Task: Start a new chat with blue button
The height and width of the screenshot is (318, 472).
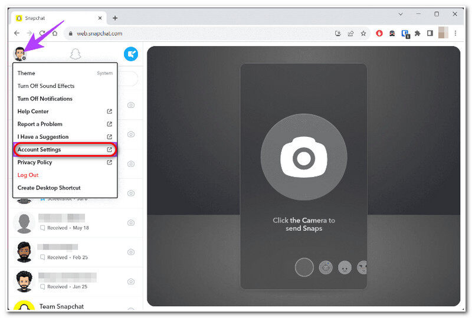Action: (x=131, y=54)
